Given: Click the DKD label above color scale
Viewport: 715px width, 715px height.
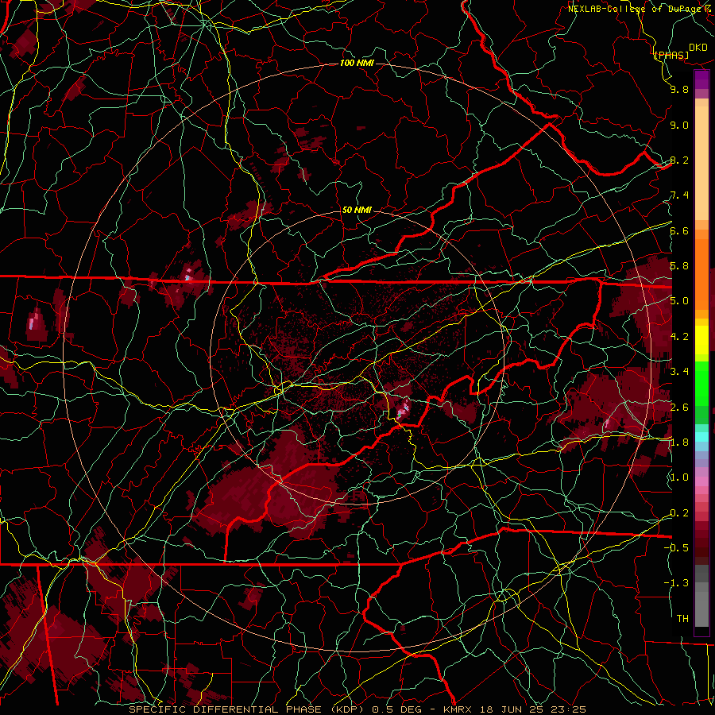Looking at the screenshot, I should (x=698, y=48).
